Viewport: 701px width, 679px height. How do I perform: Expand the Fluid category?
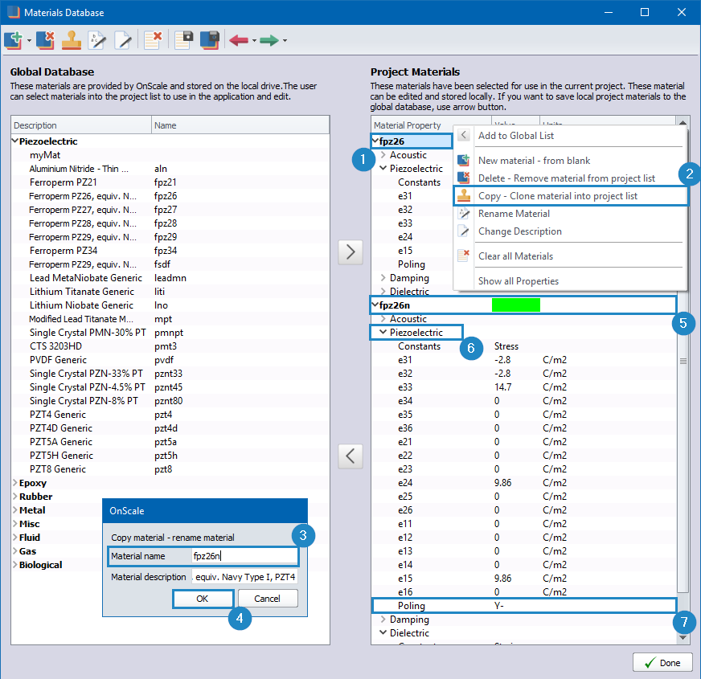pos(14,538)
